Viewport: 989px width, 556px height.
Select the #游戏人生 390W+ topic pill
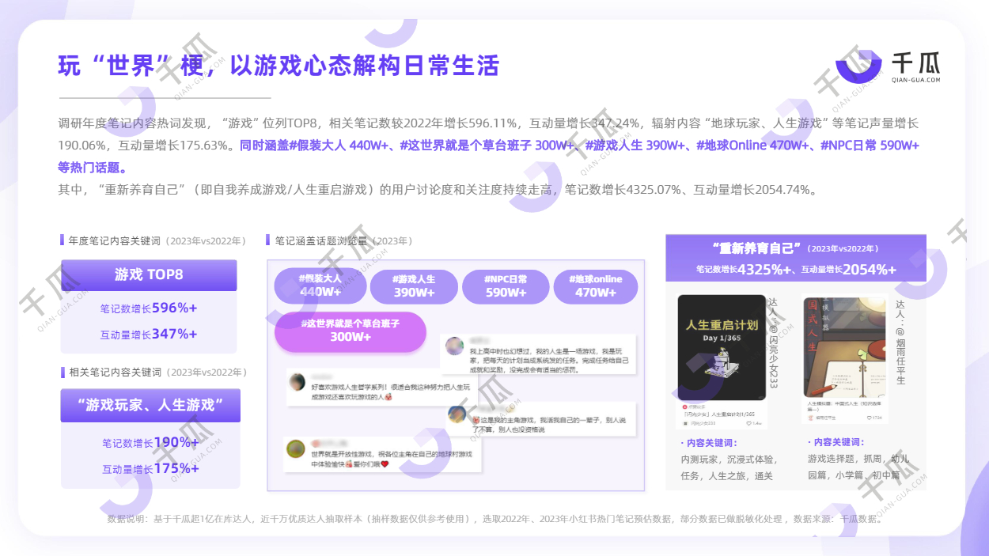tap(414, 286)
